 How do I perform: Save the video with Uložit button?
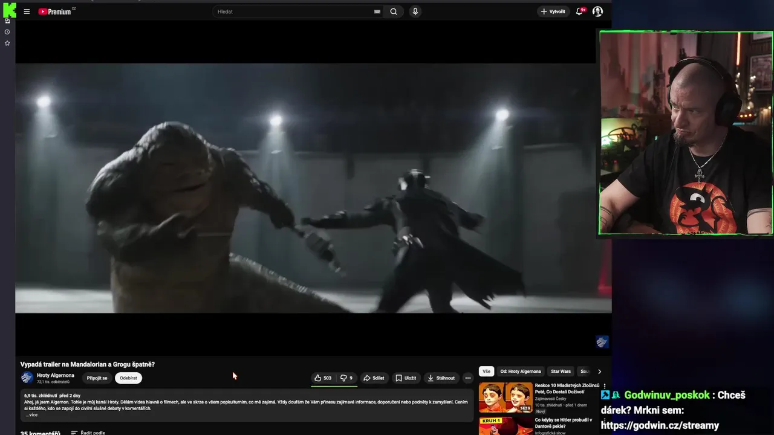406,378
